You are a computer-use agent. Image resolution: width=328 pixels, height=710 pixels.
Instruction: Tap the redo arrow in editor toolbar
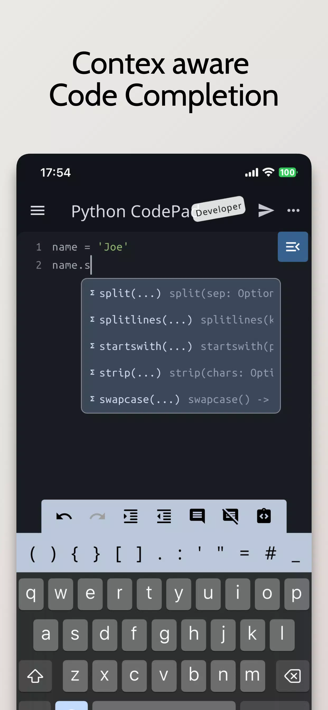(x=97, y=516)
